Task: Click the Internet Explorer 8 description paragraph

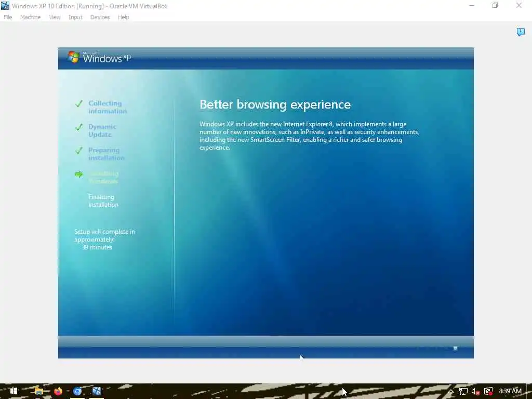Action: 310,136
